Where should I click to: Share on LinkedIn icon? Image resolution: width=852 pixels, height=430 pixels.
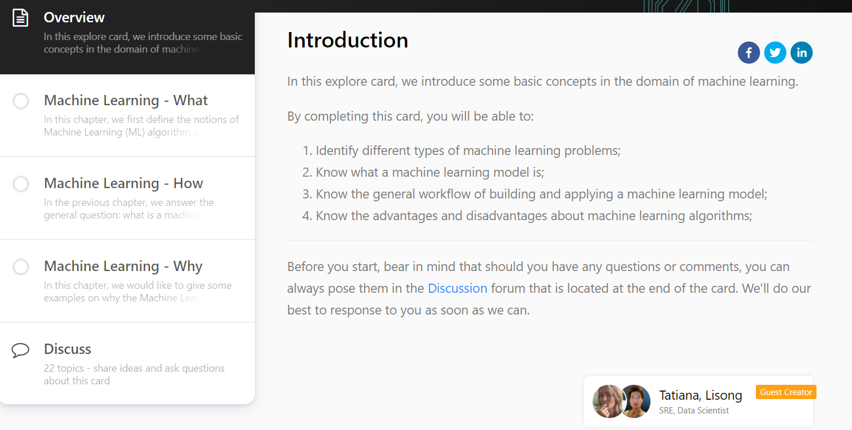801,53
